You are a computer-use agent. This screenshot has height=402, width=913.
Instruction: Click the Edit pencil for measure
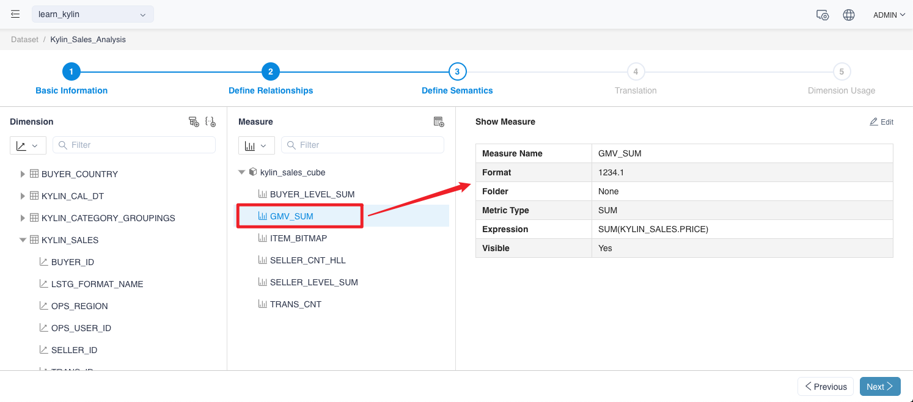coord(881,122)
